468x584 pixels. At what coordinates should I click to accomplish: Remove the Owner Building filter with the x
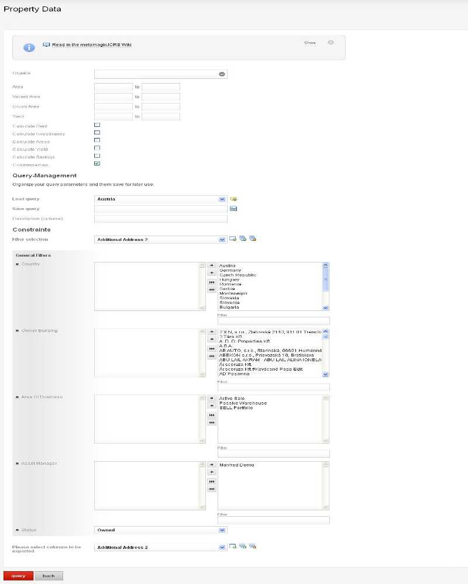click(x=17, y=331)
